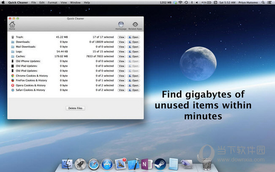Select the Firefox logo icon
Viewport: 275px width, 172px height.
[13, 81]
